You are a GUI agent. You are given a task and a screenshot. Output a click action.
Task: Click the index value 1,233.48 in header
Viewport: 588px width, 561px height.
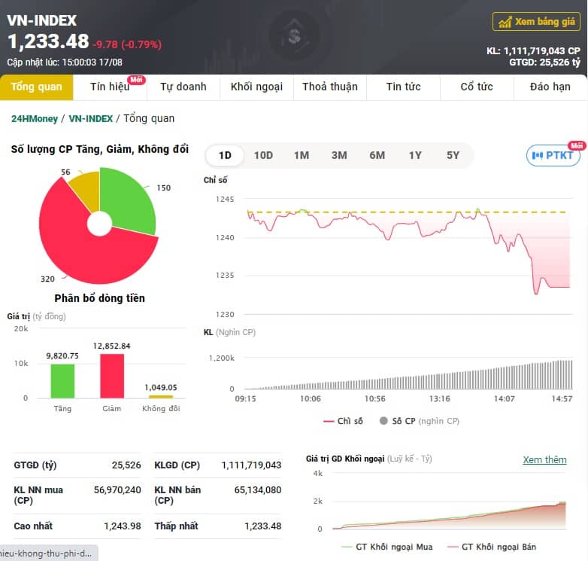(48, 41)
